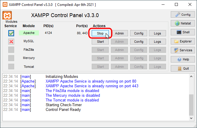The image size is (197, 128).
Task: Quit XAMPP using the Quit button
Action: pos(183,68)
